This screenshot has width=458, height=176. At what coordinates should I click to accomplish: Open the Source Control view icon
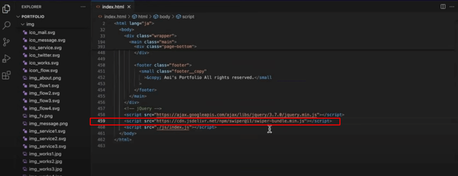[6, 42]
